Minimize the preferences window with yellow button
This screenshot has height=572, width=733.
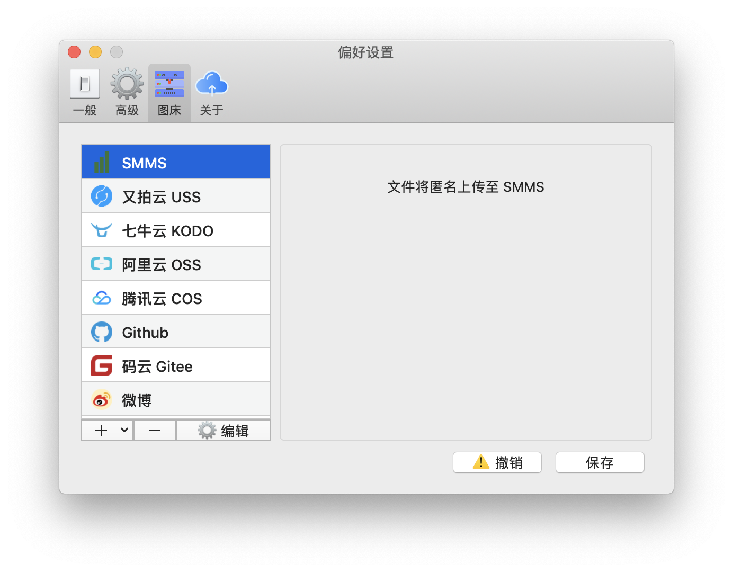95,52
